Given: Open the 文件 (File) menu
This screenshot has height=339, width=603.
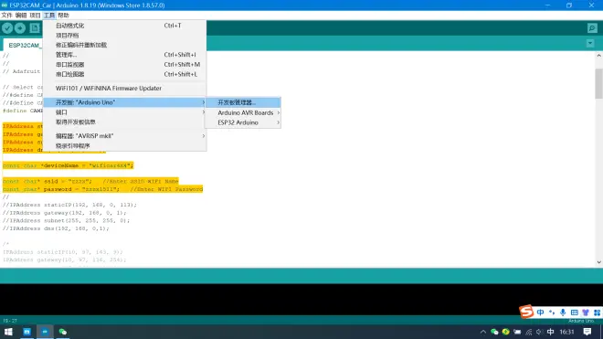Looking at the screenshot, I should [7, 16].
